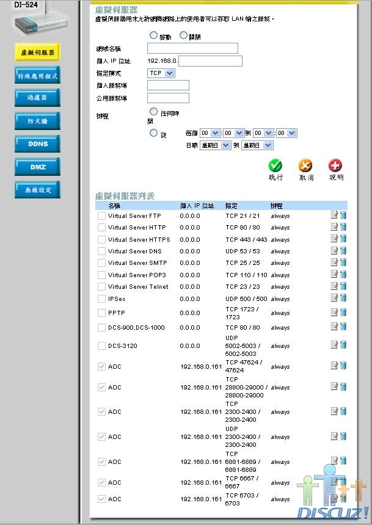Check the Virtual Server DNS checkbox
The height and width of the screenshot is (525, 372).
101,252
